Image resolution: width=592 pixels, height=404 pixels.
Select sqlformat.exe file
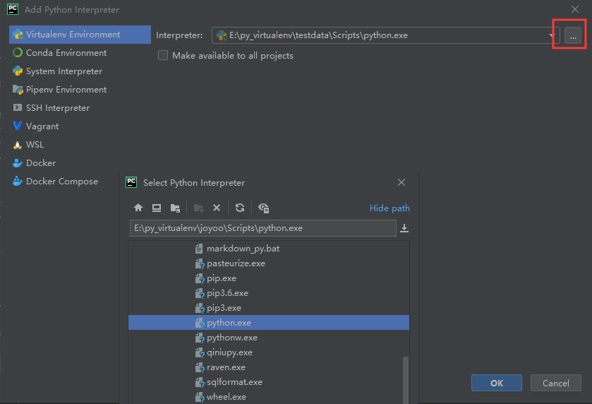tap(268, 382)
